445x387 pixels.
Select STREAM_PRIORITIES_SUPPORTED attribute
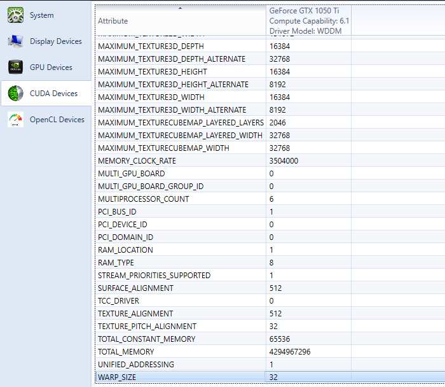click(154, 276)
